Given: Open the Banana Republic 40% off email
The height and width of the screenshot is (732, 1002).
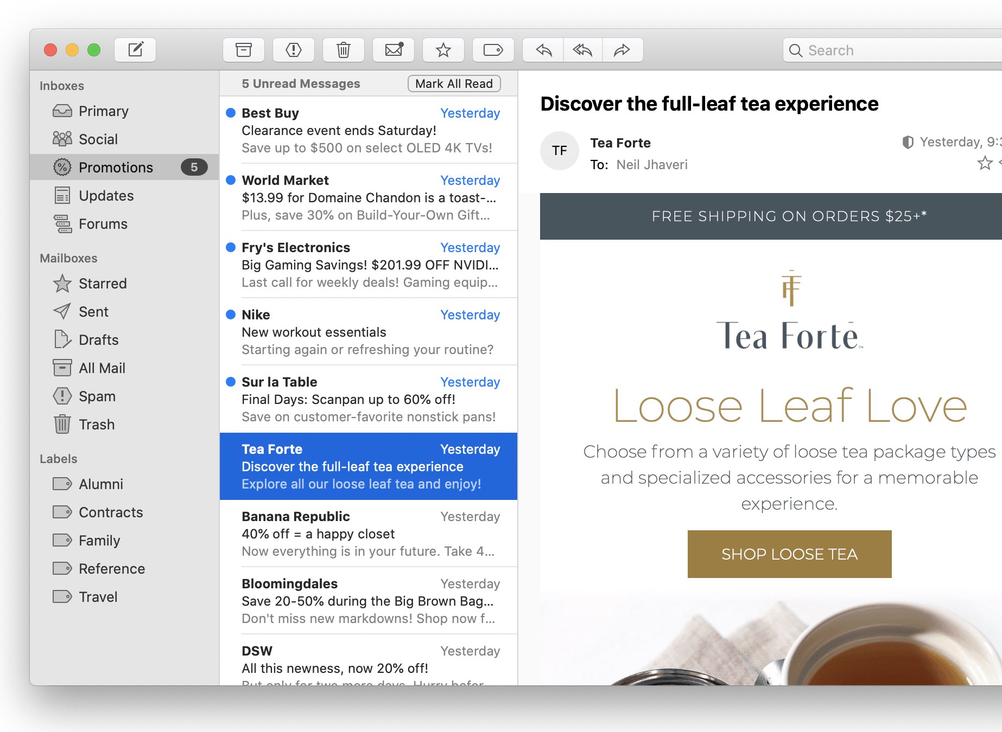Looking at the screenshot, I should click(369, 534).
